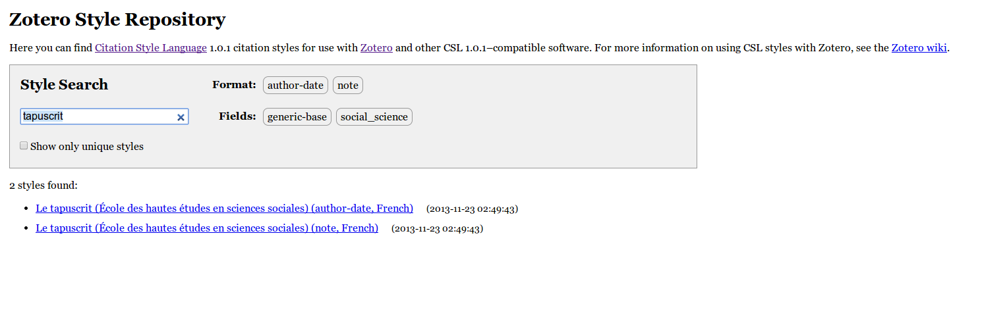Click the Style Search heading

click(x=64, y=85)
